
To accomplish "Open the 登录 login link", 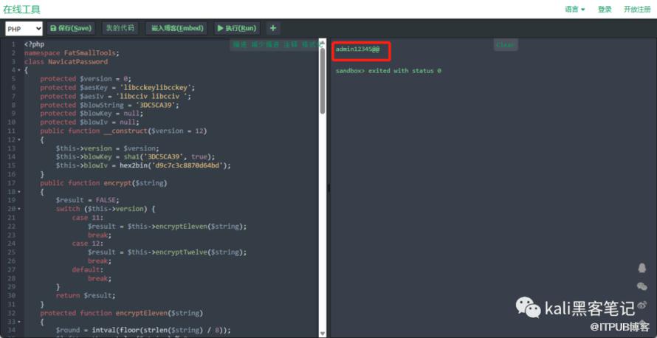I will 605,9.
